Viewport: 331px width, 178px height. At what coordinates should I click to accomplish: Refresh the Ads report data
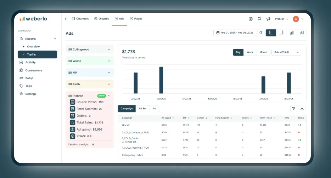261,33
